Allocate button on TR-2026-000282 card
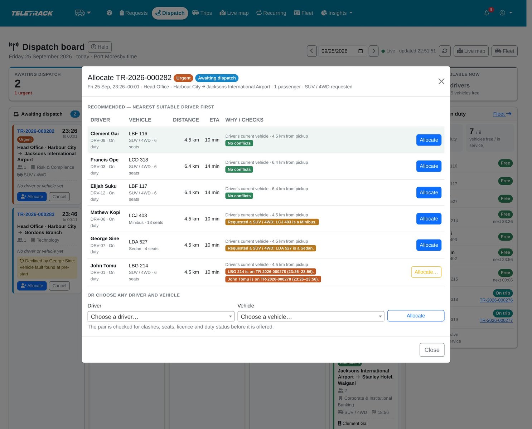Viewport: 532px width, 429px height. coord(32,197)
